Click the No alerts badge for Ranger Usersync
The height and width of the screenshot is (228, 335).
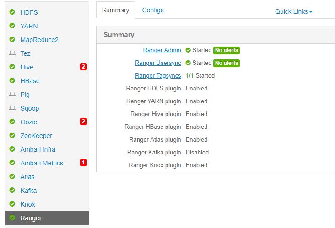click(x=227, y=63)
